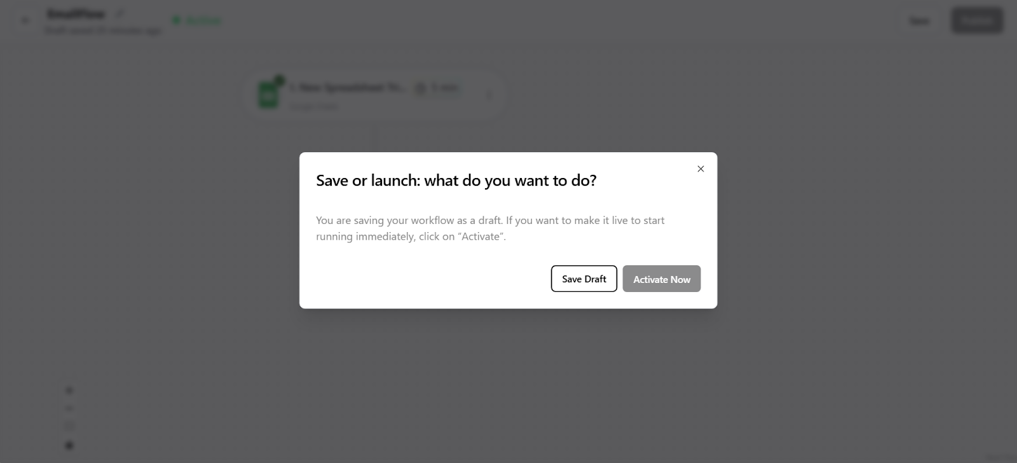Edit workflow name via the pencil icon

point(119,13)
